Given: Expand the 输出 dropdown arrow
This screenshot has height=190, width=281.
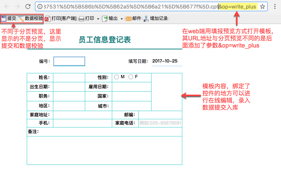Looking at the screenshot, I should point(122,19).
